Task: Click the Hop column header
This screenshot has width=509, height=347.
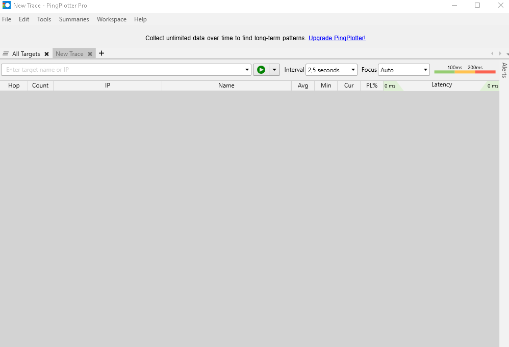Action: (x=14, y=85)
